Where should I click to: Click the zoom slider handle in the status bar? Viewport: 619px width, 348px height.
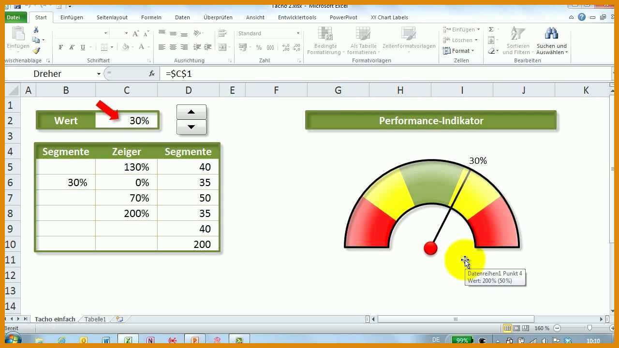tap(590, 328)
